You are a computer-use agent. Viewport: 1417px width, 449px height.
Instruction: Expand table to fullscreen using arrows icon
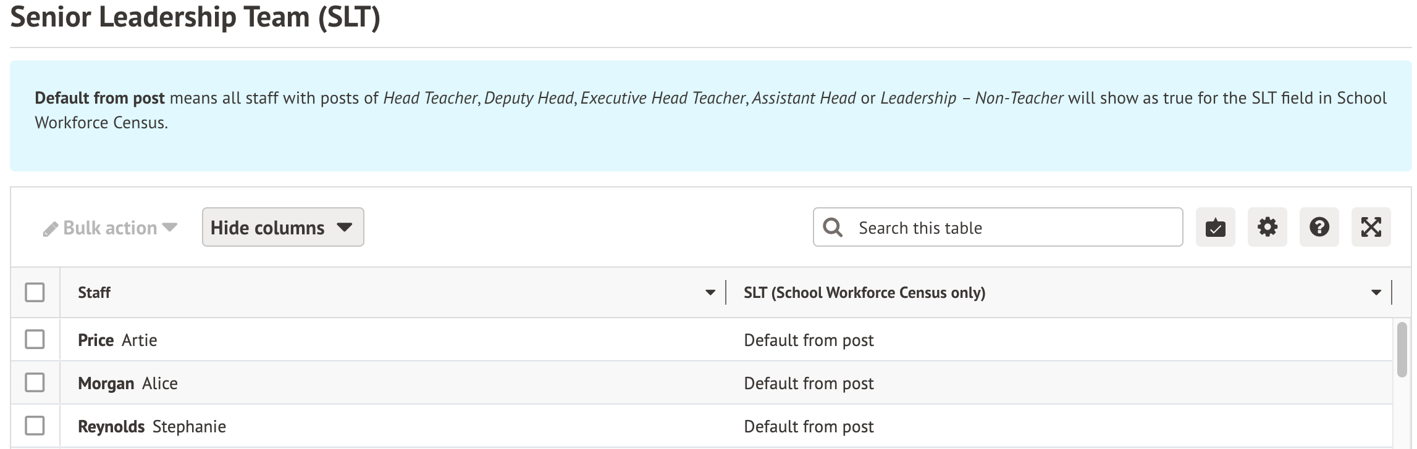pos(1371,228)
